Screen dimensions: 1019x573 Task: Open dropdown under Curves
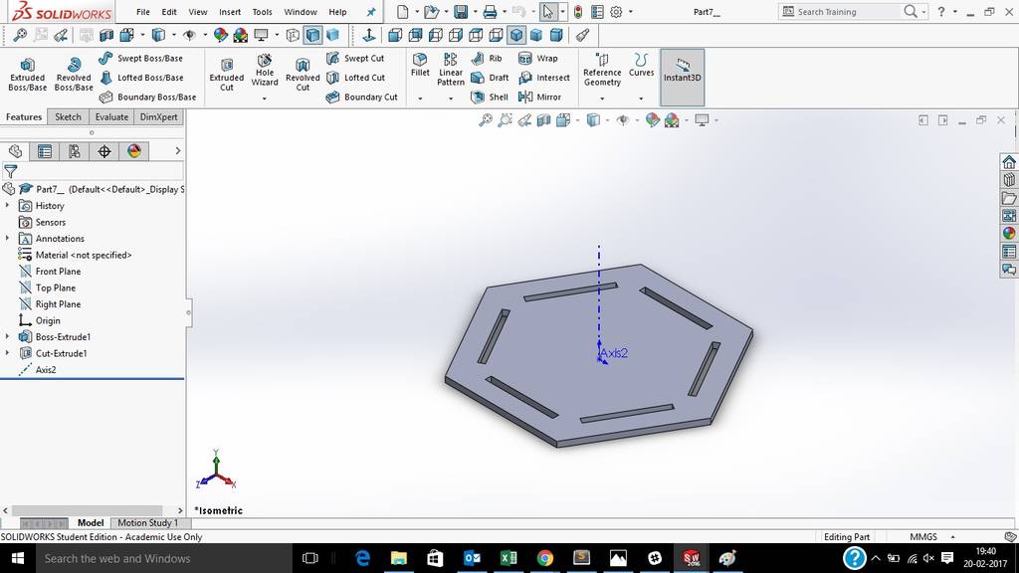[x=641, y=98]
